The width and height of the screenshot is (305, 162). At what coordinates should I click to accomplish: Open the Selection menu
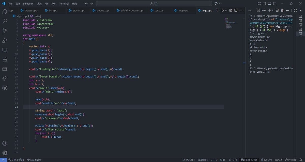28,4
